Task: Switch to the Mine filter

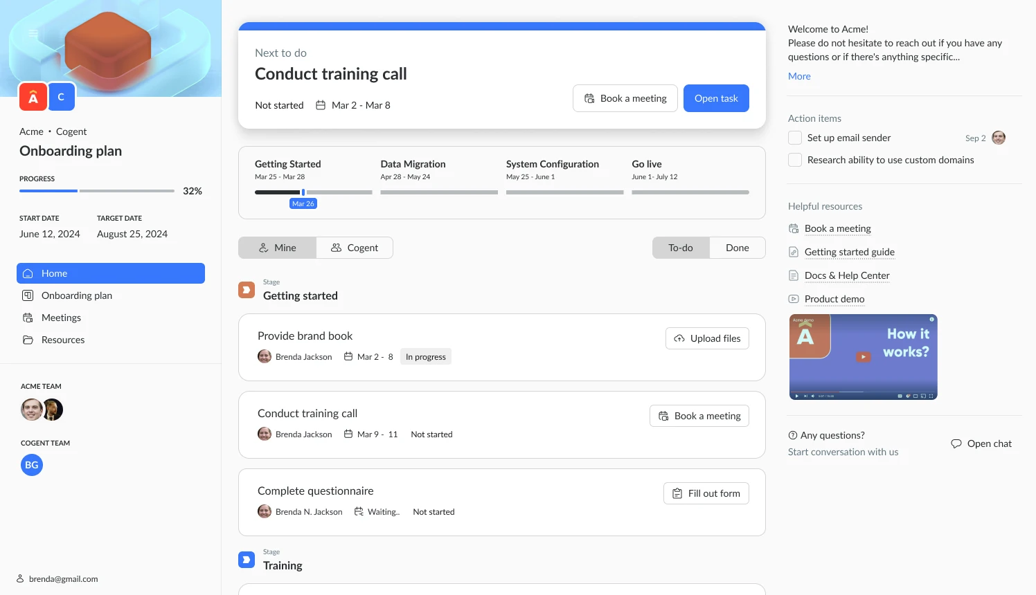Action: pos(278,248)
